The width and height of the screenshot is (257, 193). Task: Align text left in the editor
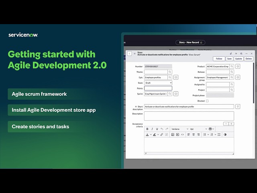[x=188, y=135]
